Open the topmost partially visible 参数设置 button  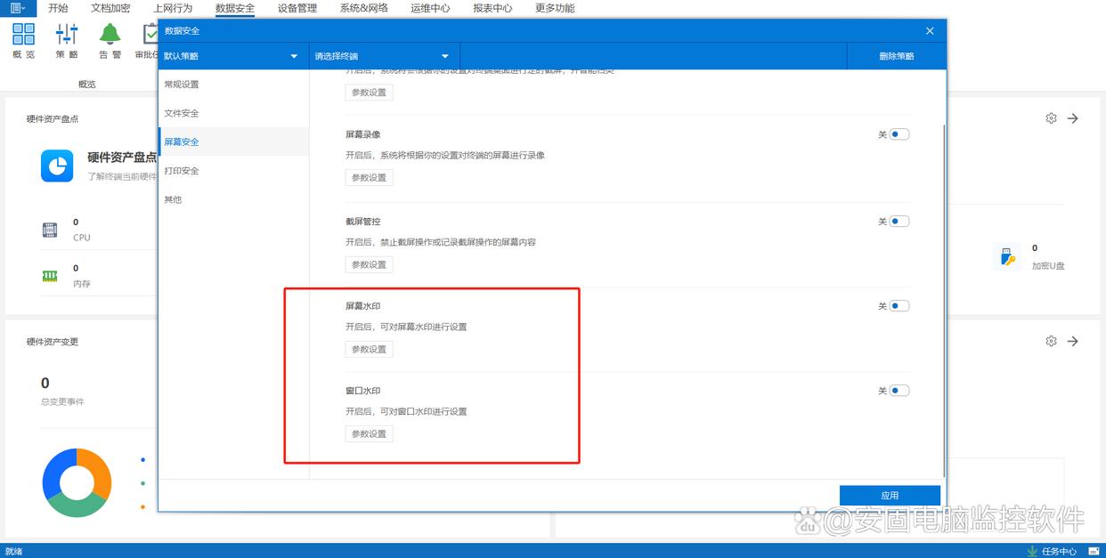click(369, 92)
